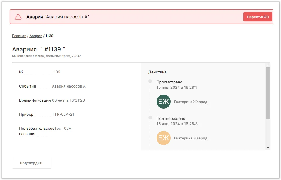Click the Действия panel scrollbar thumb
The width and height of the screenshot is (281, 180).
click(268, 93)
